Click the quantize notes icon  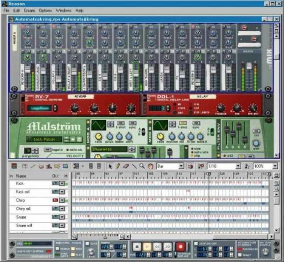(201, 166)
